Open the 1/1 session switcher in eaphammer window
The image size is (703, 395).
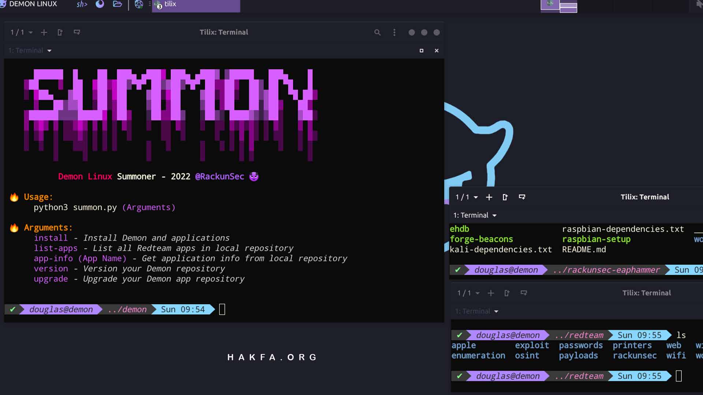tap(466, 197)
